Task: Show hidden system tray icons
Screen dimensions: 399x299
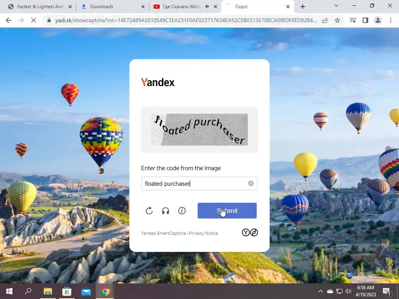Action: click(321, 291)
